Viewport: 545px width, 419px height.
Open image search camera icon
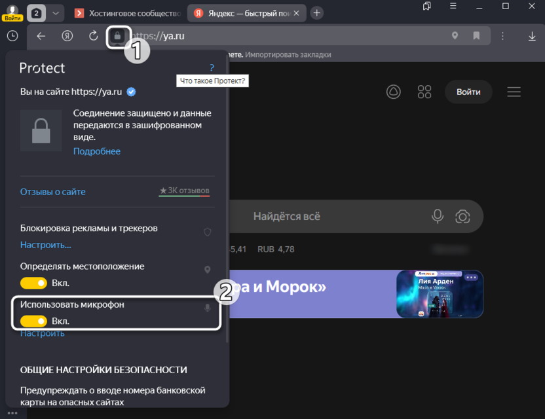[462, 217]
